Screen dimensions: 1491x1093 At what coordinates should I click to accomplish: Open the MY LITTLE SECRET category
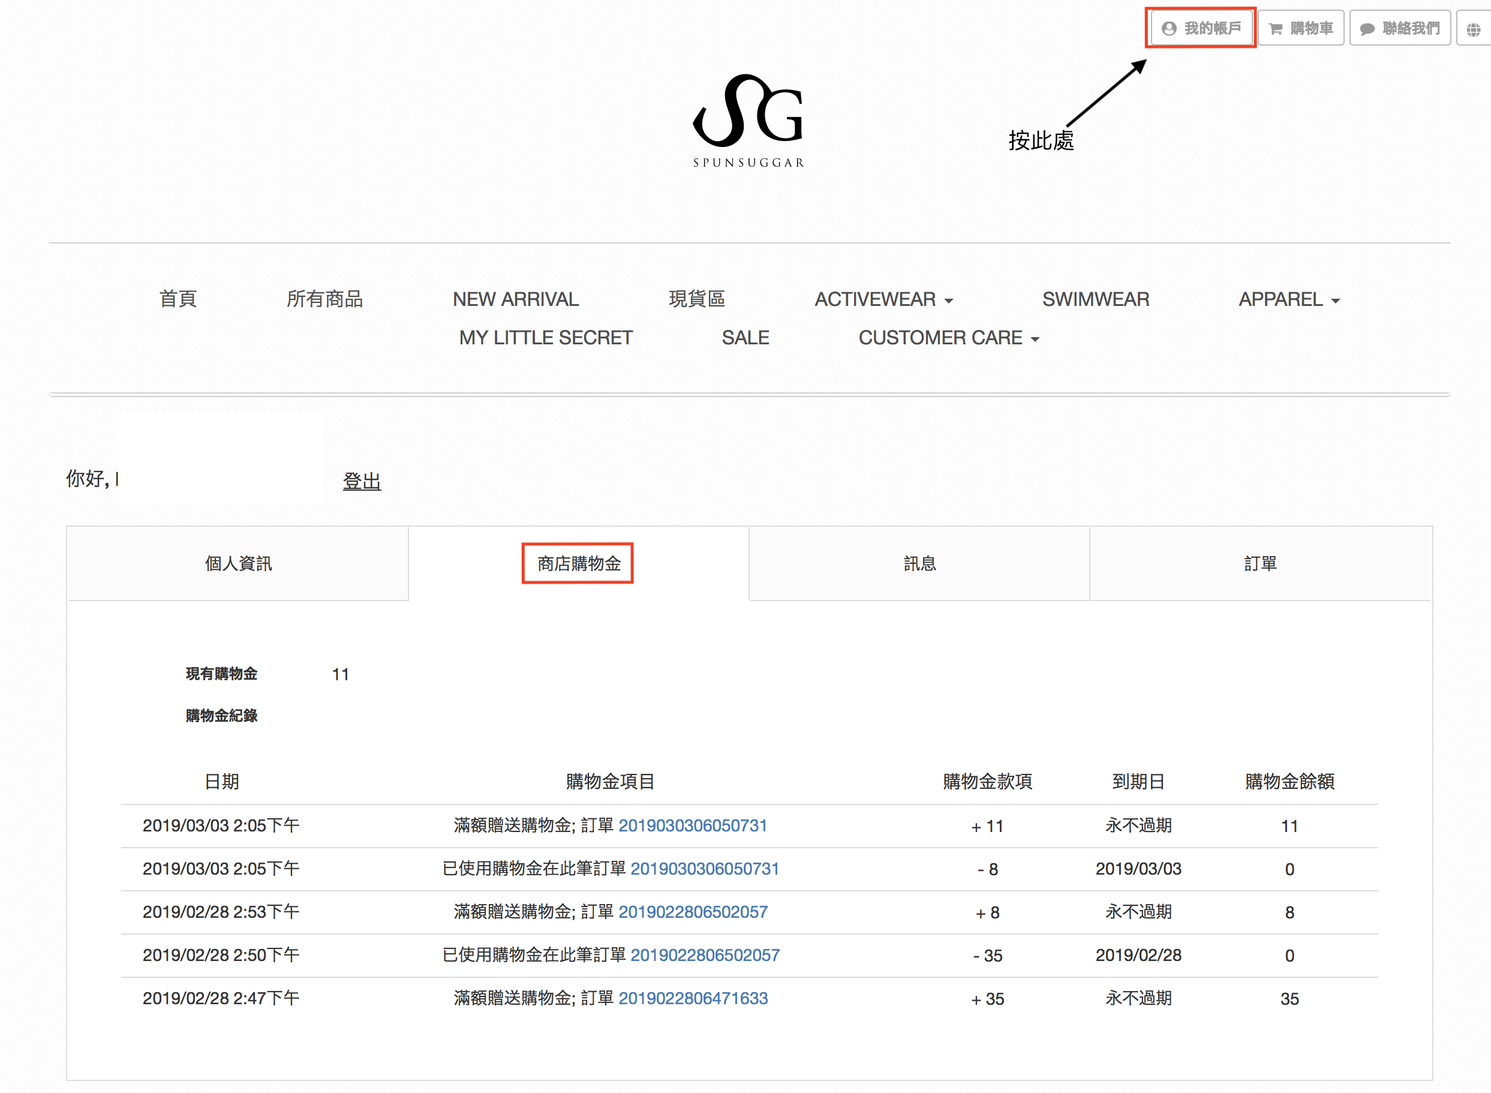click(x=545, y=338)
